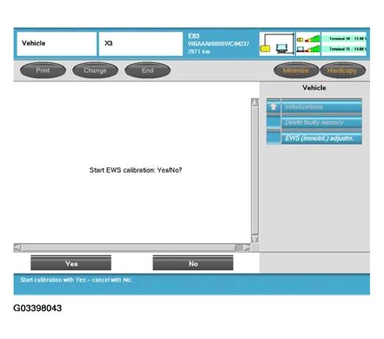This screenshot has height=339, width=384.
Task: Select EWS (immobil.) adjustm. entry
Action: [x=322, y=138]
